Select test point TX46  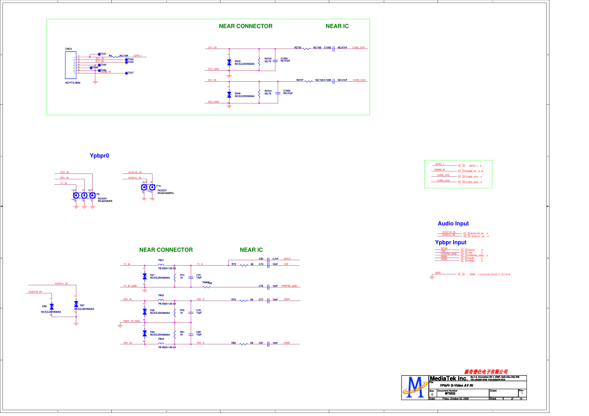tap(91, 67)
